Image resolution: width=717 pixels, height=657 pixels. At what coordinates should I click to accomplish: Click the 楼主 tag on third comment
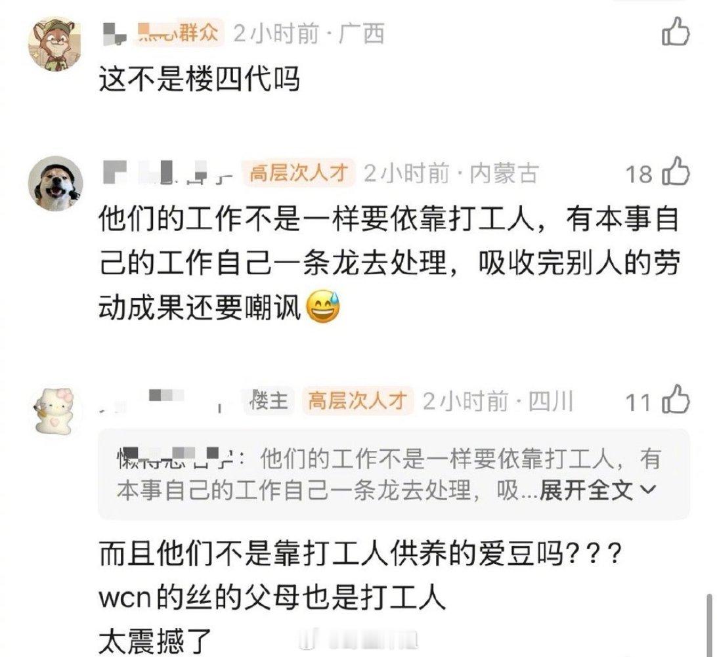tap(269, 401)
